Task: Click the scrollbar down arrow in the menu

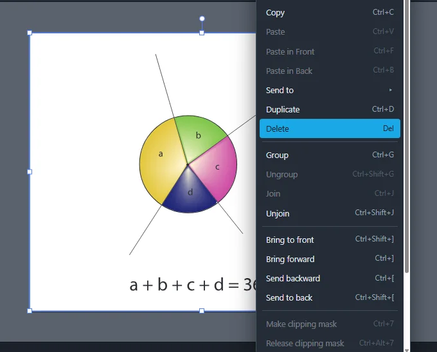Action: pyautogui.click(x=407, y=350)
